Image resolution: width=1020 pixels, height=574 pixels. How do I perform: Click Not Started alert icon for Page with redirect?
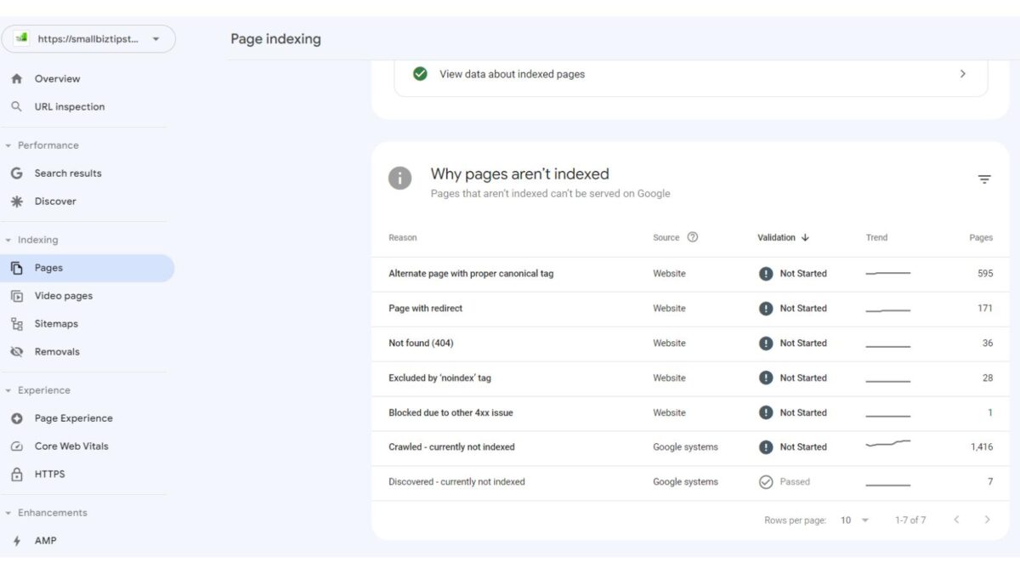coord(766,309)
